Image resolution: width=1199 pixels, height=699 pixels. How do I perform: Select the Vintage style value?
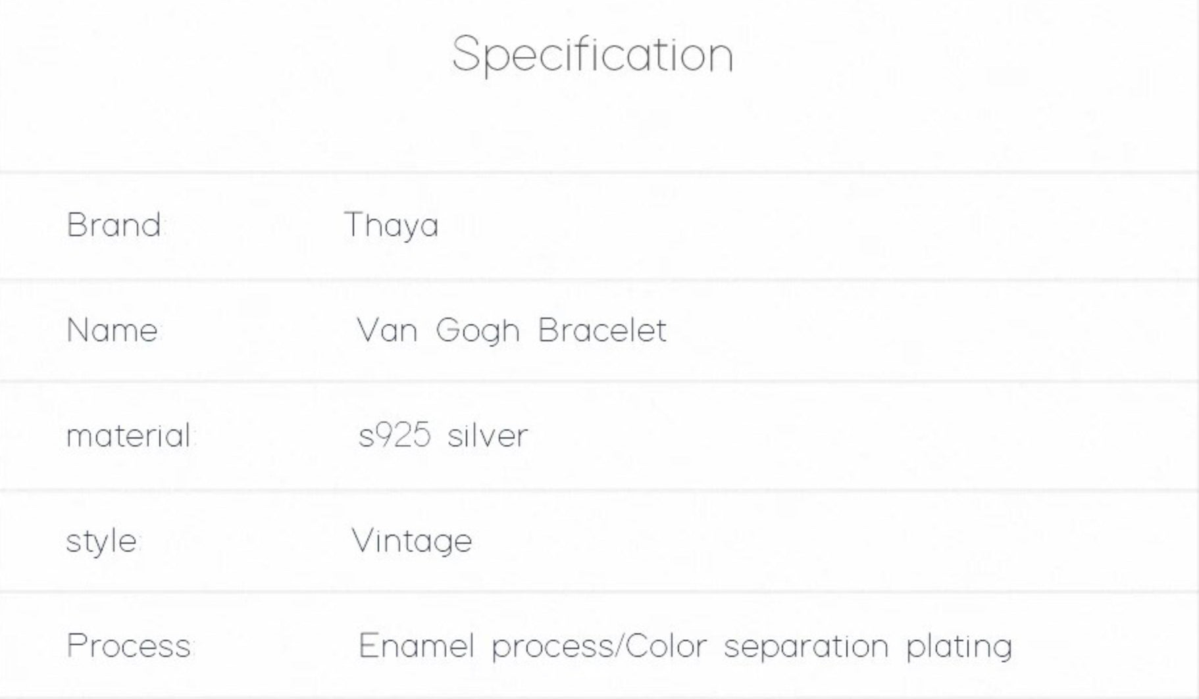tap(412, 541)
